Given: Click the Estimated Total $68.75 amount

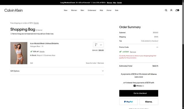Looking at the screenshot, I should point(155,66).
